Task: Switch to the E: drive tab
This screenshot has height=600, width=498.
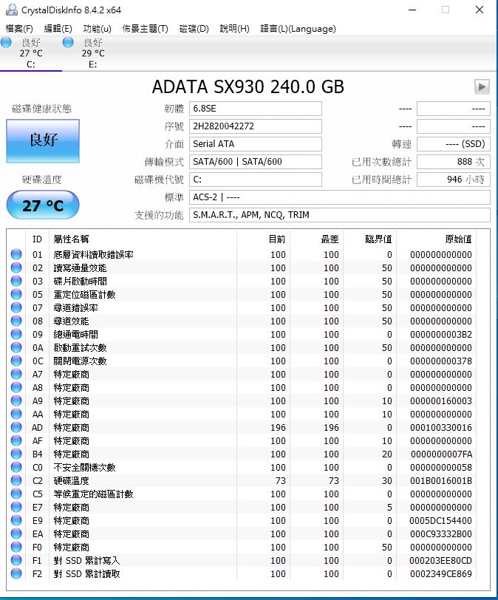Action: (x=93, y=53)
